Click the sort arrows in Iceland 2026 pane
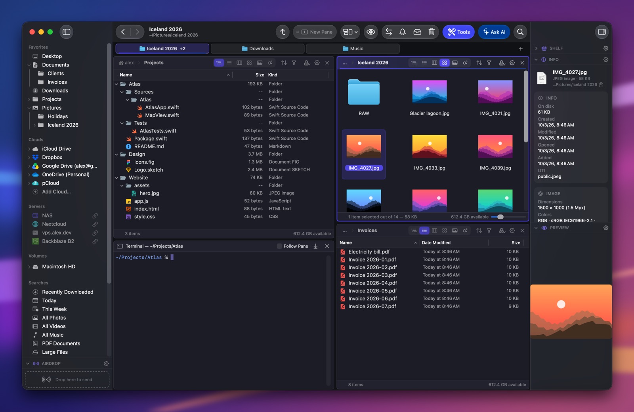 pos(479,63)
